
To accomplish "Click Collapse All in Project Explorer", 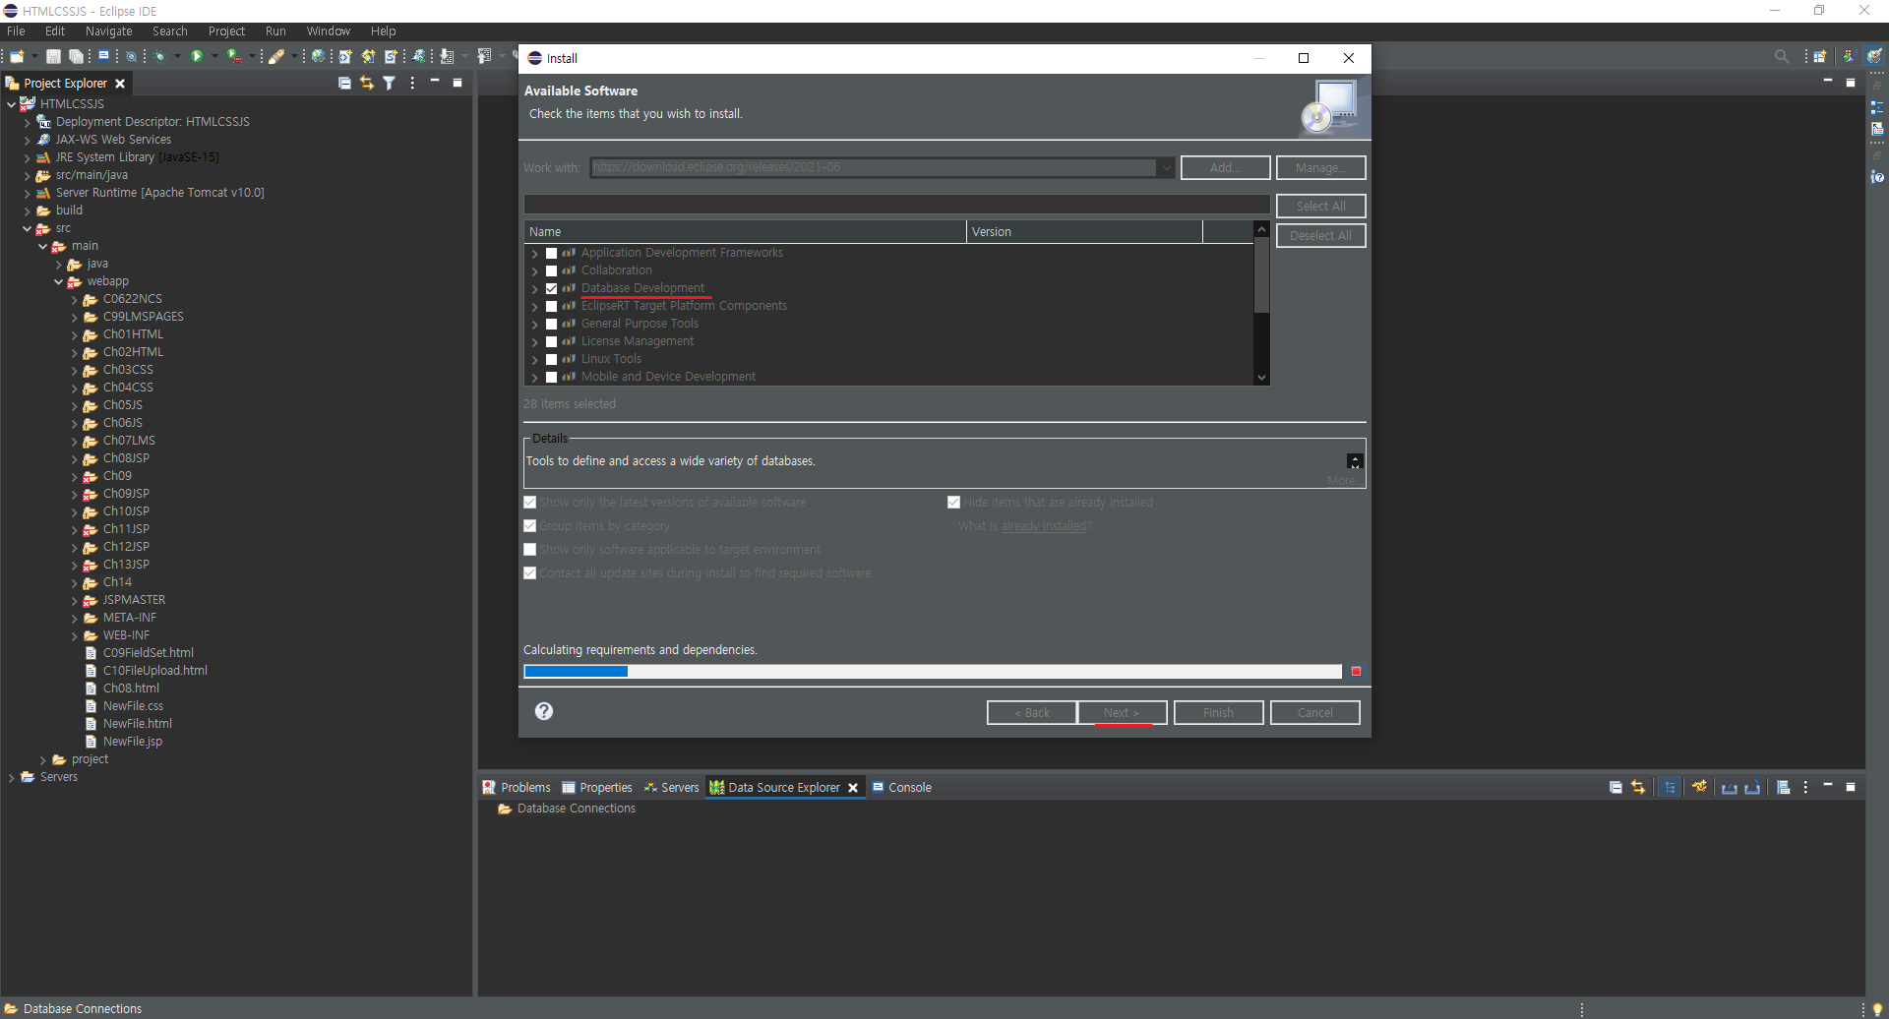I will pos(344,84).
